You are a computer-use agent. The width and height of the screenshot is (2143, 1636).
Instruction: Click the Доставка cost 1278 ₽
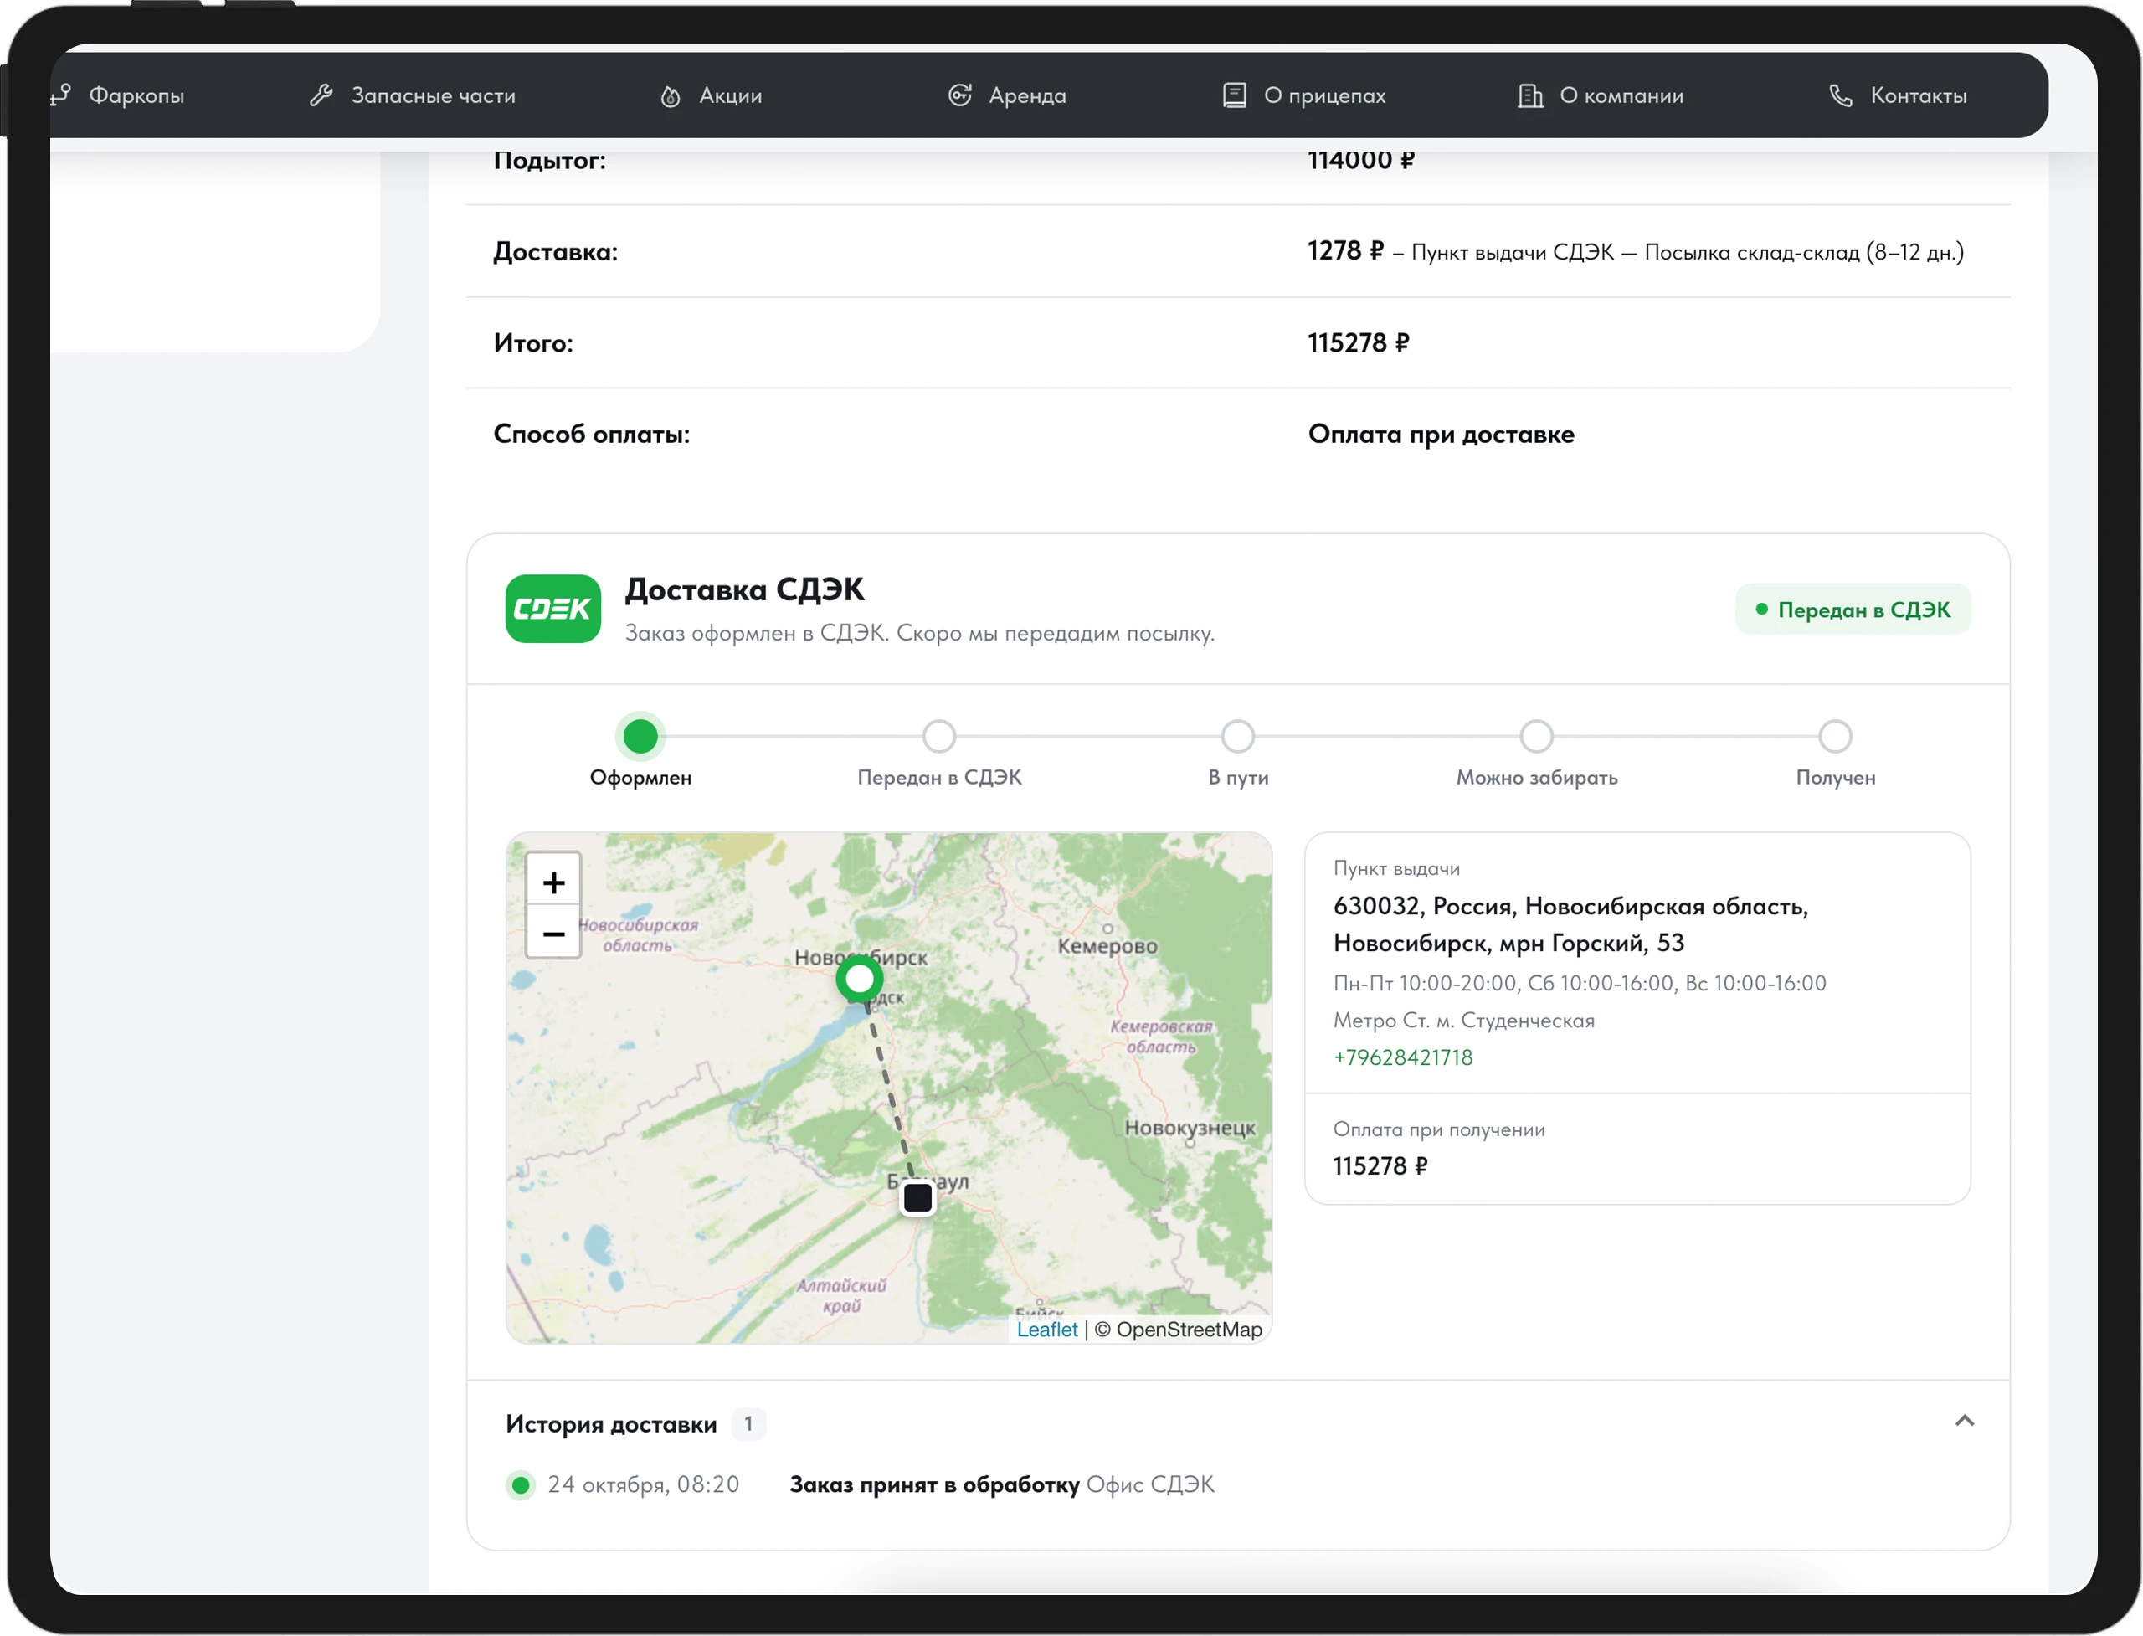tap(1345, 251)
